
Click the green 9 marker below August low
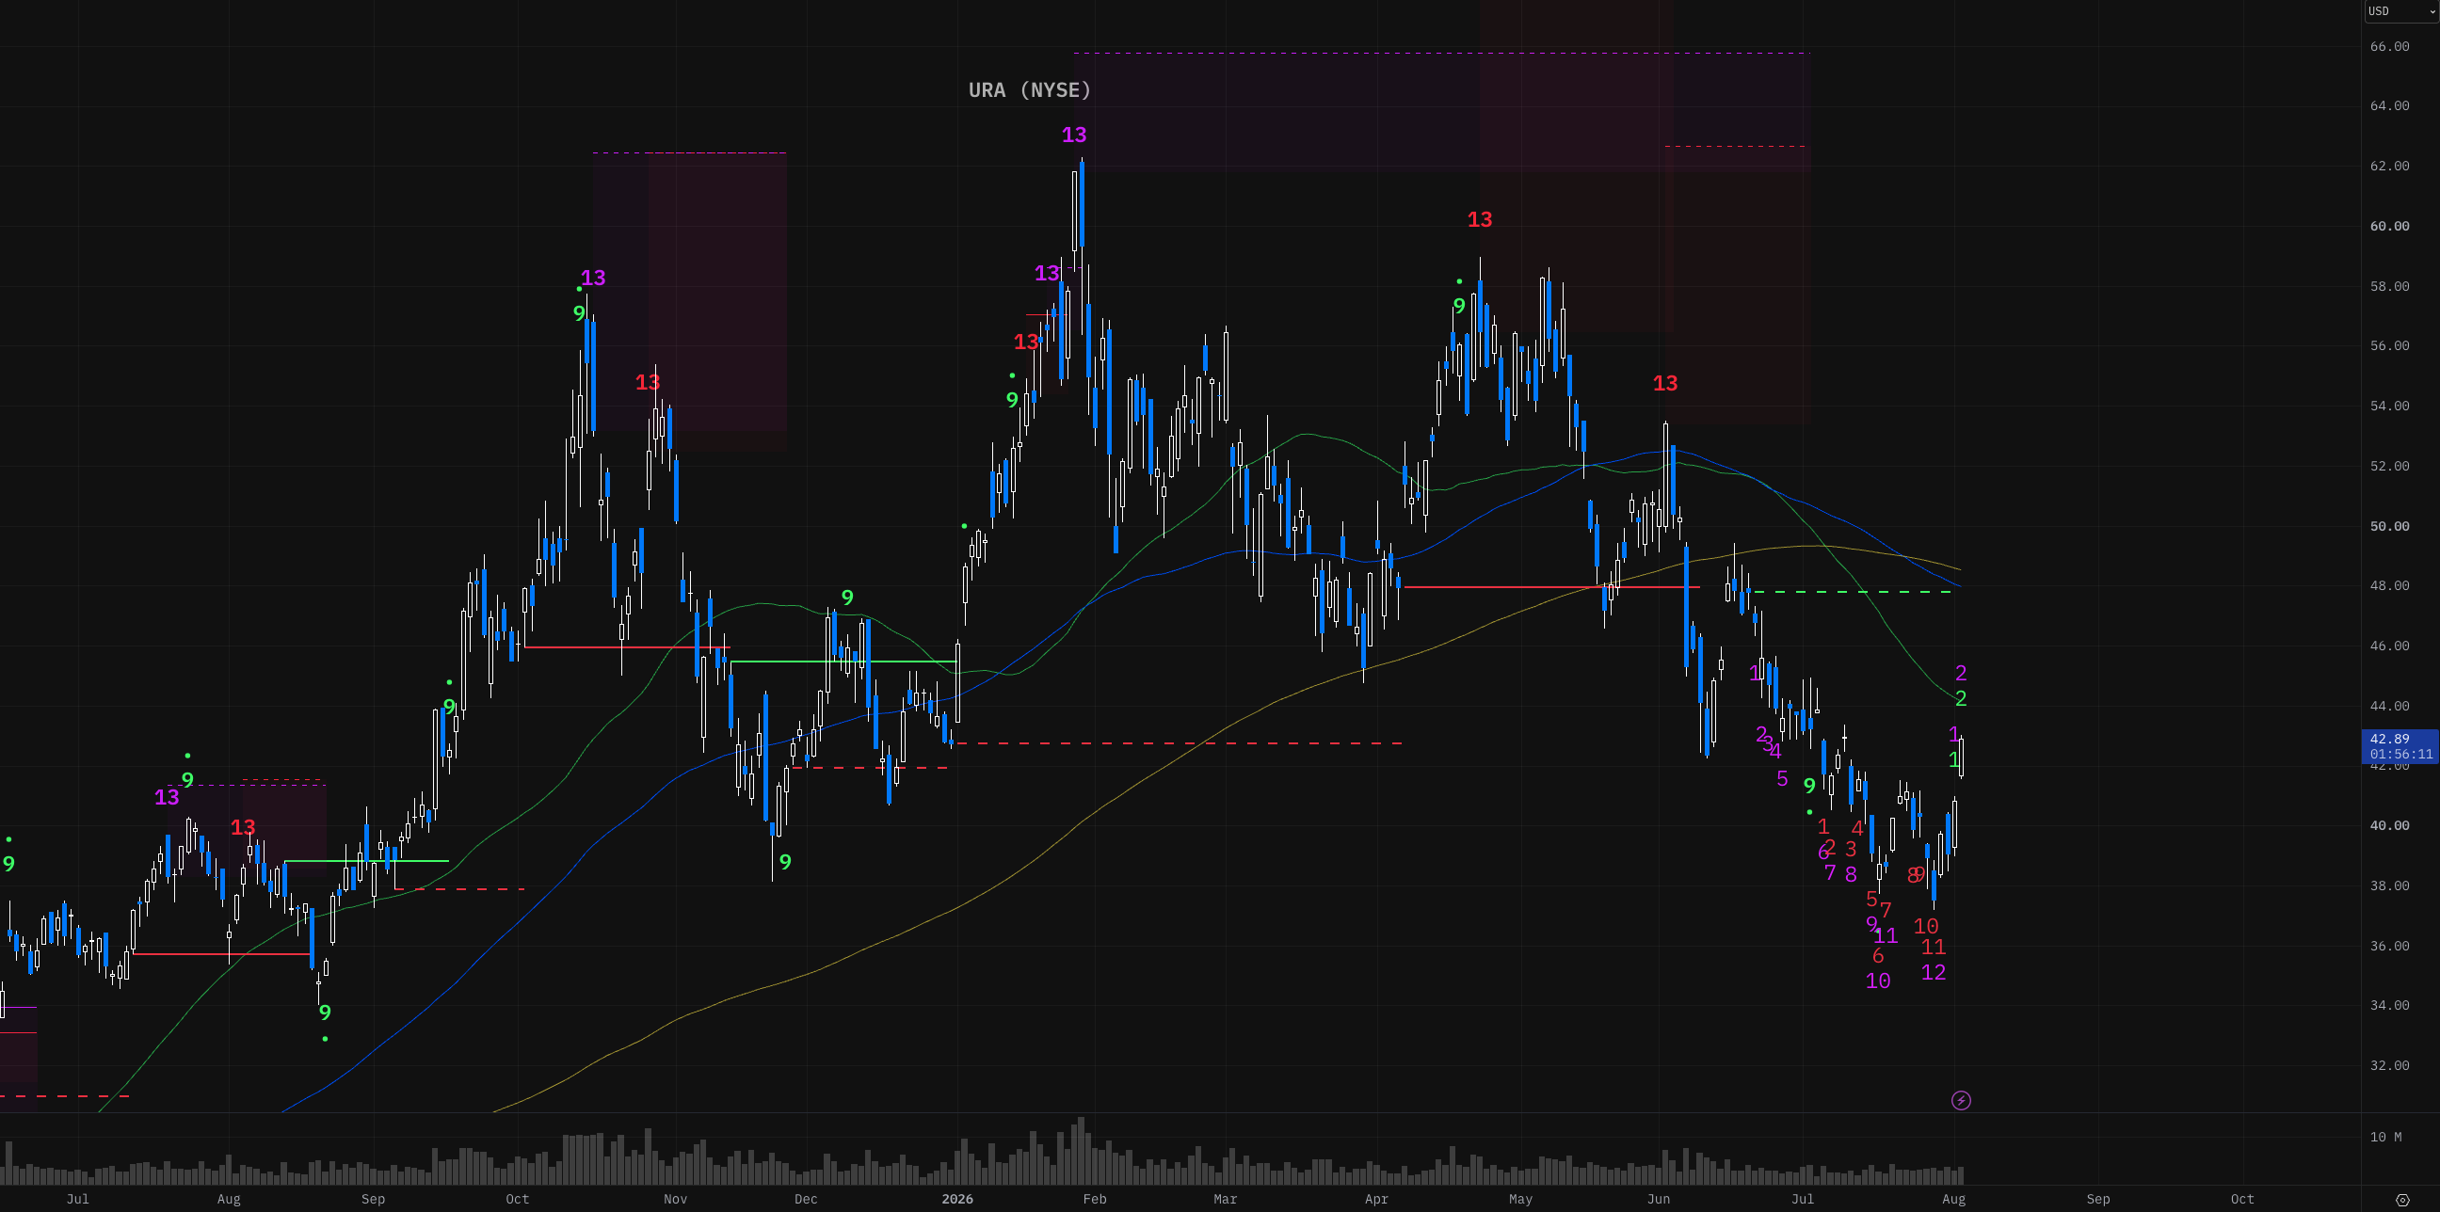[x=325, y=1013]
